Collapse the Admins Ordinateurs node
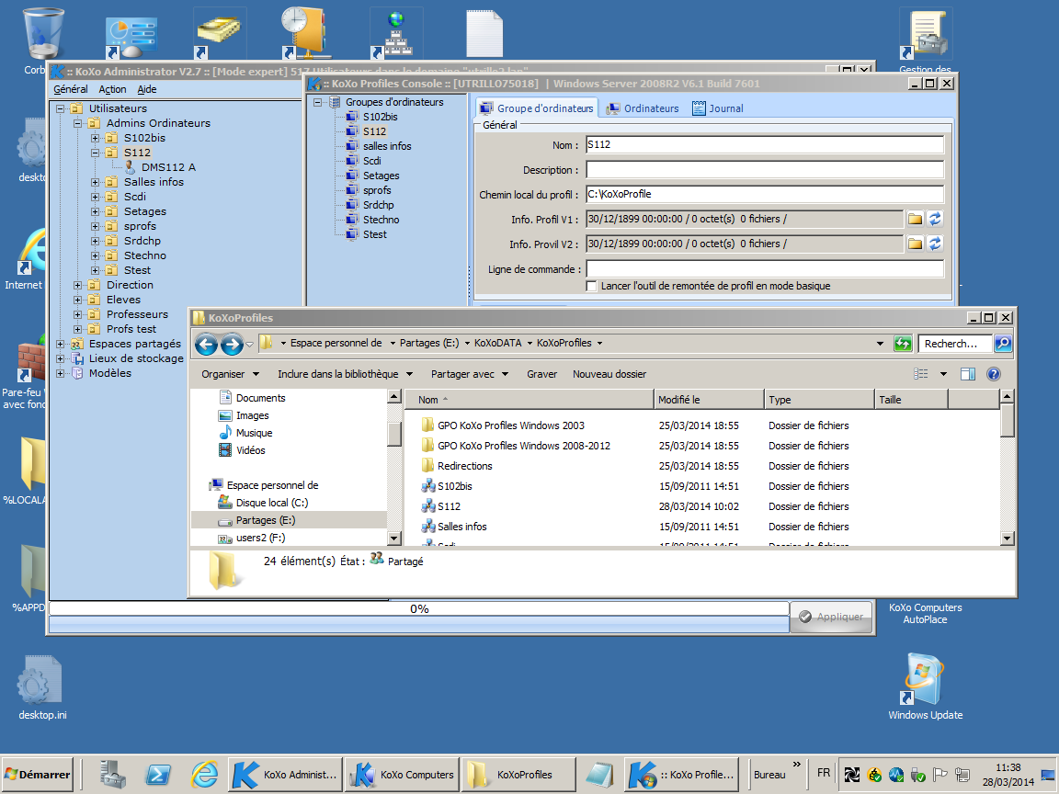Image resolution: width=1059 pixels, height=794 pixels. (x=77, y=123)
